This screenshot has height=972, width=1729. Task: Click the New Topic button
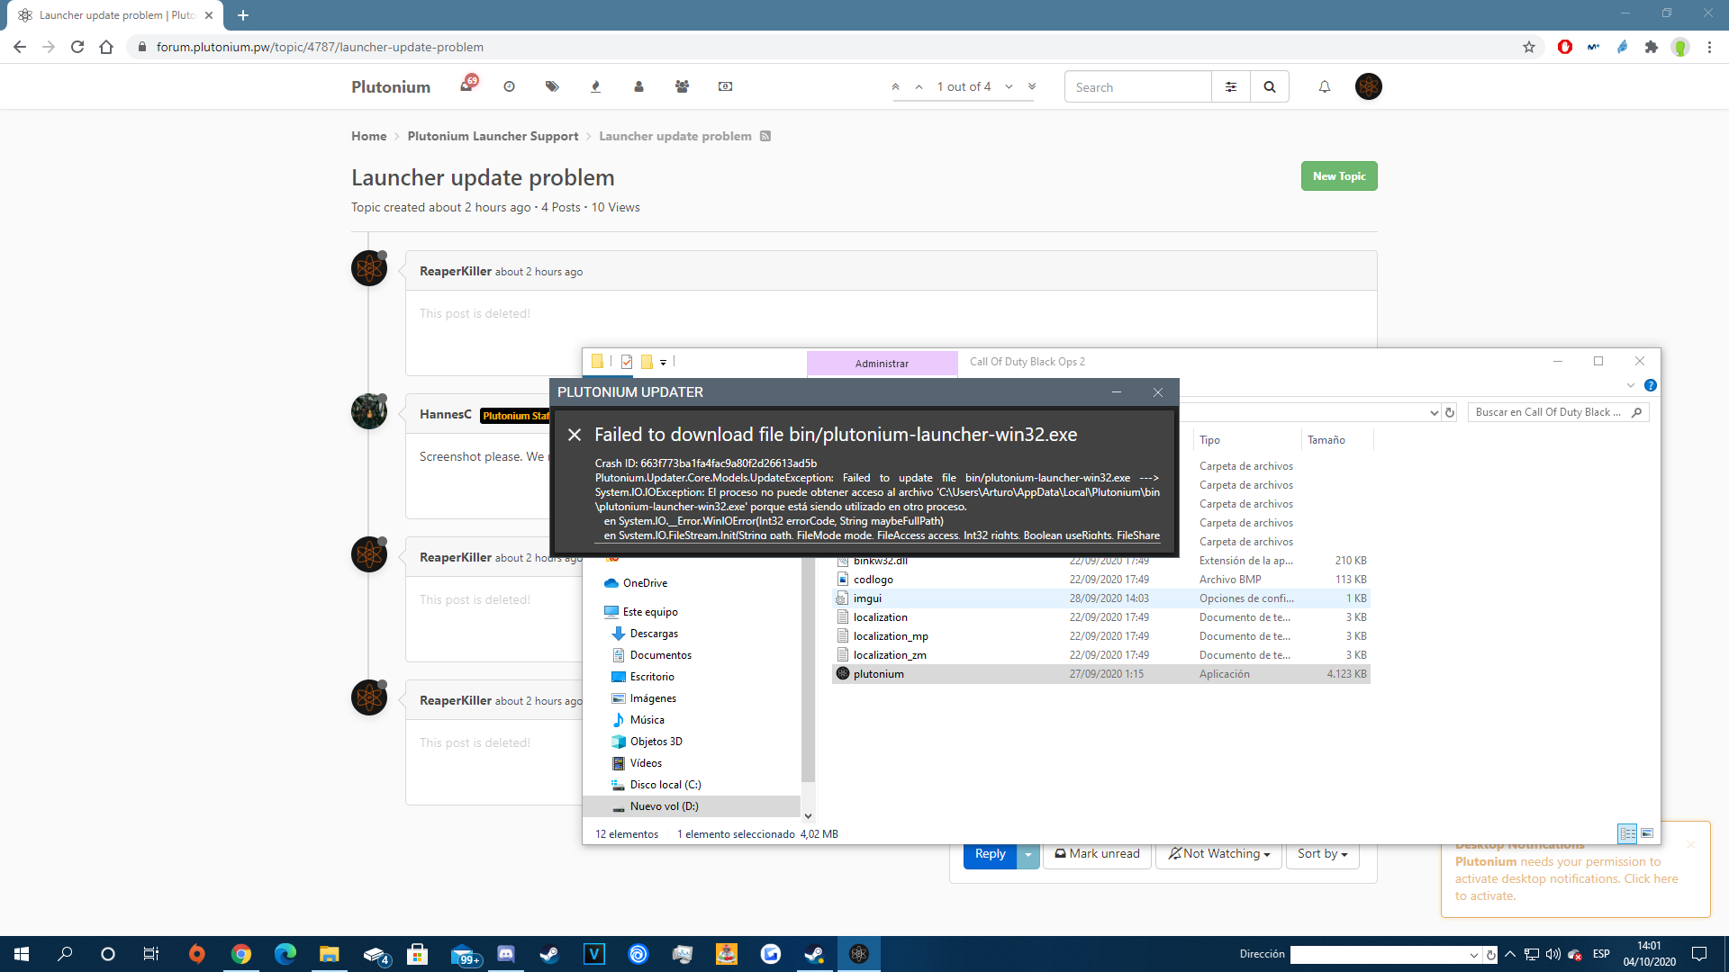pos(1339,176)
